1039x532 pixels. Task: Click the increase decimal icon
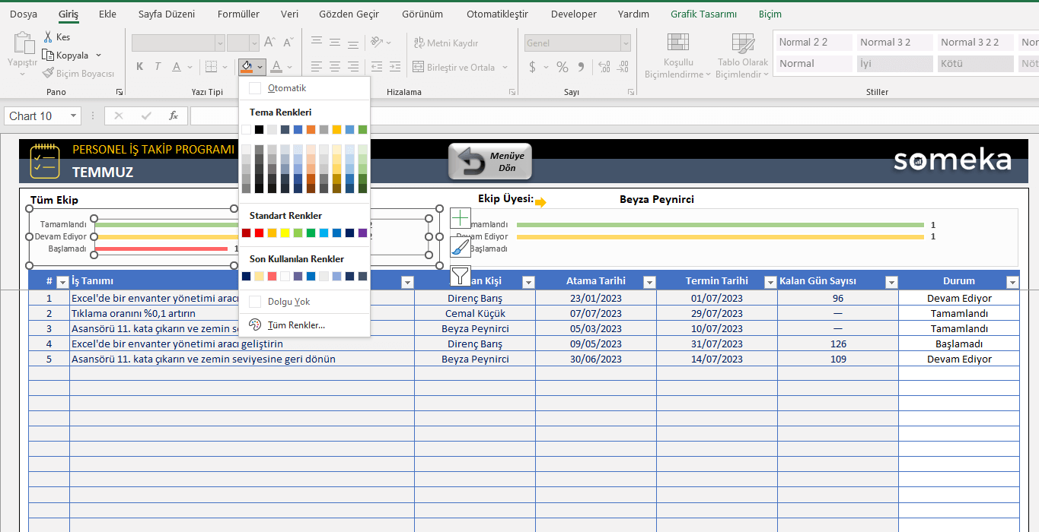click(602, 67)
